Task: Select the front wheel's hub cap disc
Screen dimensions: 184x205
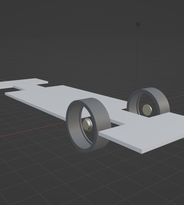Action: (87, 125)
